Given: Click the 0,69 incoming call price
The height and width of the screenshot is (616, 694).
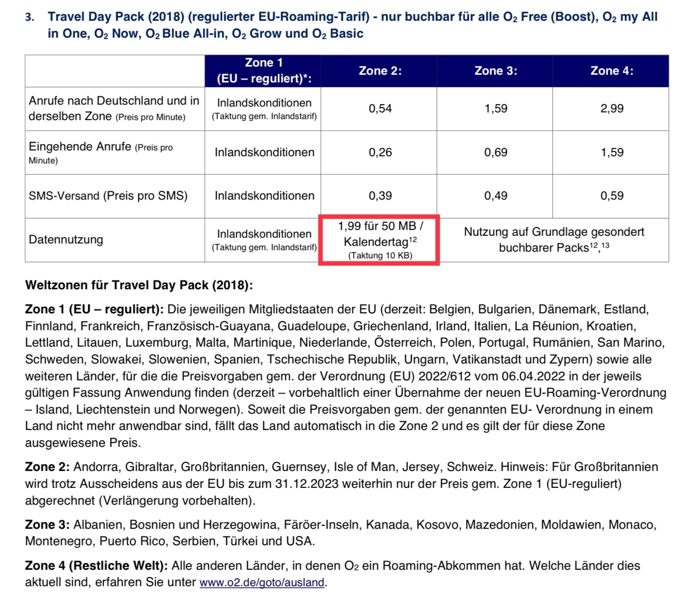Looking at the screenshot, I should tap(496, 152).
